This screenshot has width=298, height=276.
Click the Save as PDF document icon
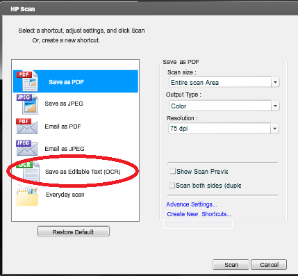27,81
